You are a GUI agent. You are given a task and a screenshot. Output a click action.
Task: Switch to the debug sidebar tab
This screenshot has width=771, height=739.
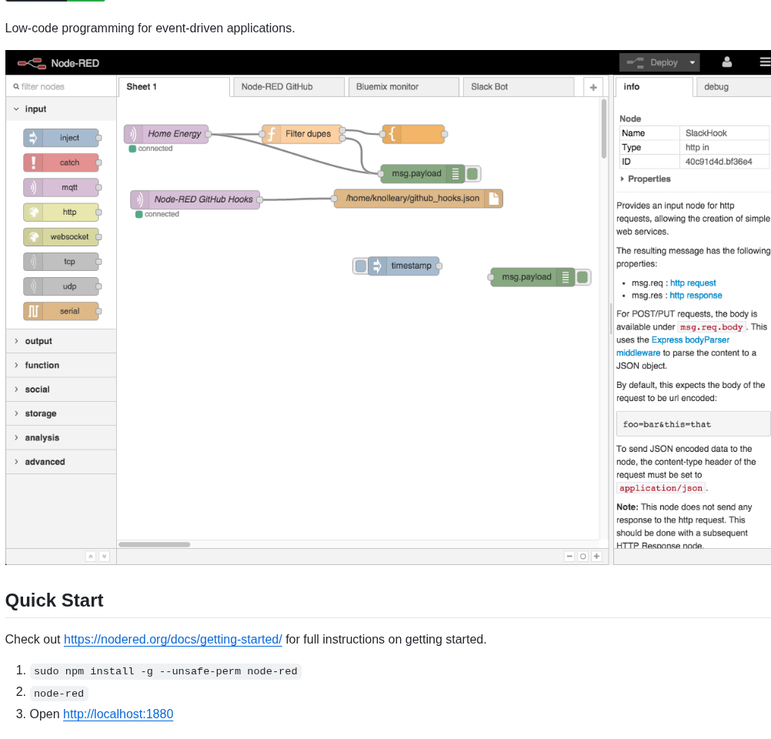click(733, 86)
